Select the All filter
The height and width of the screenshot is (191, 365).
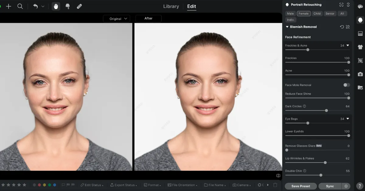click(342, 14)
